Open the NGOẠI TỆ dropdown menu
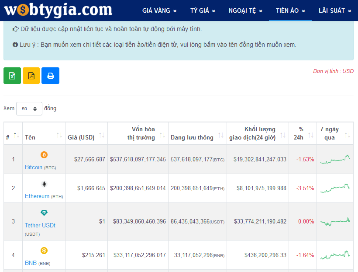The image size is (358, 272). (245, 10)
